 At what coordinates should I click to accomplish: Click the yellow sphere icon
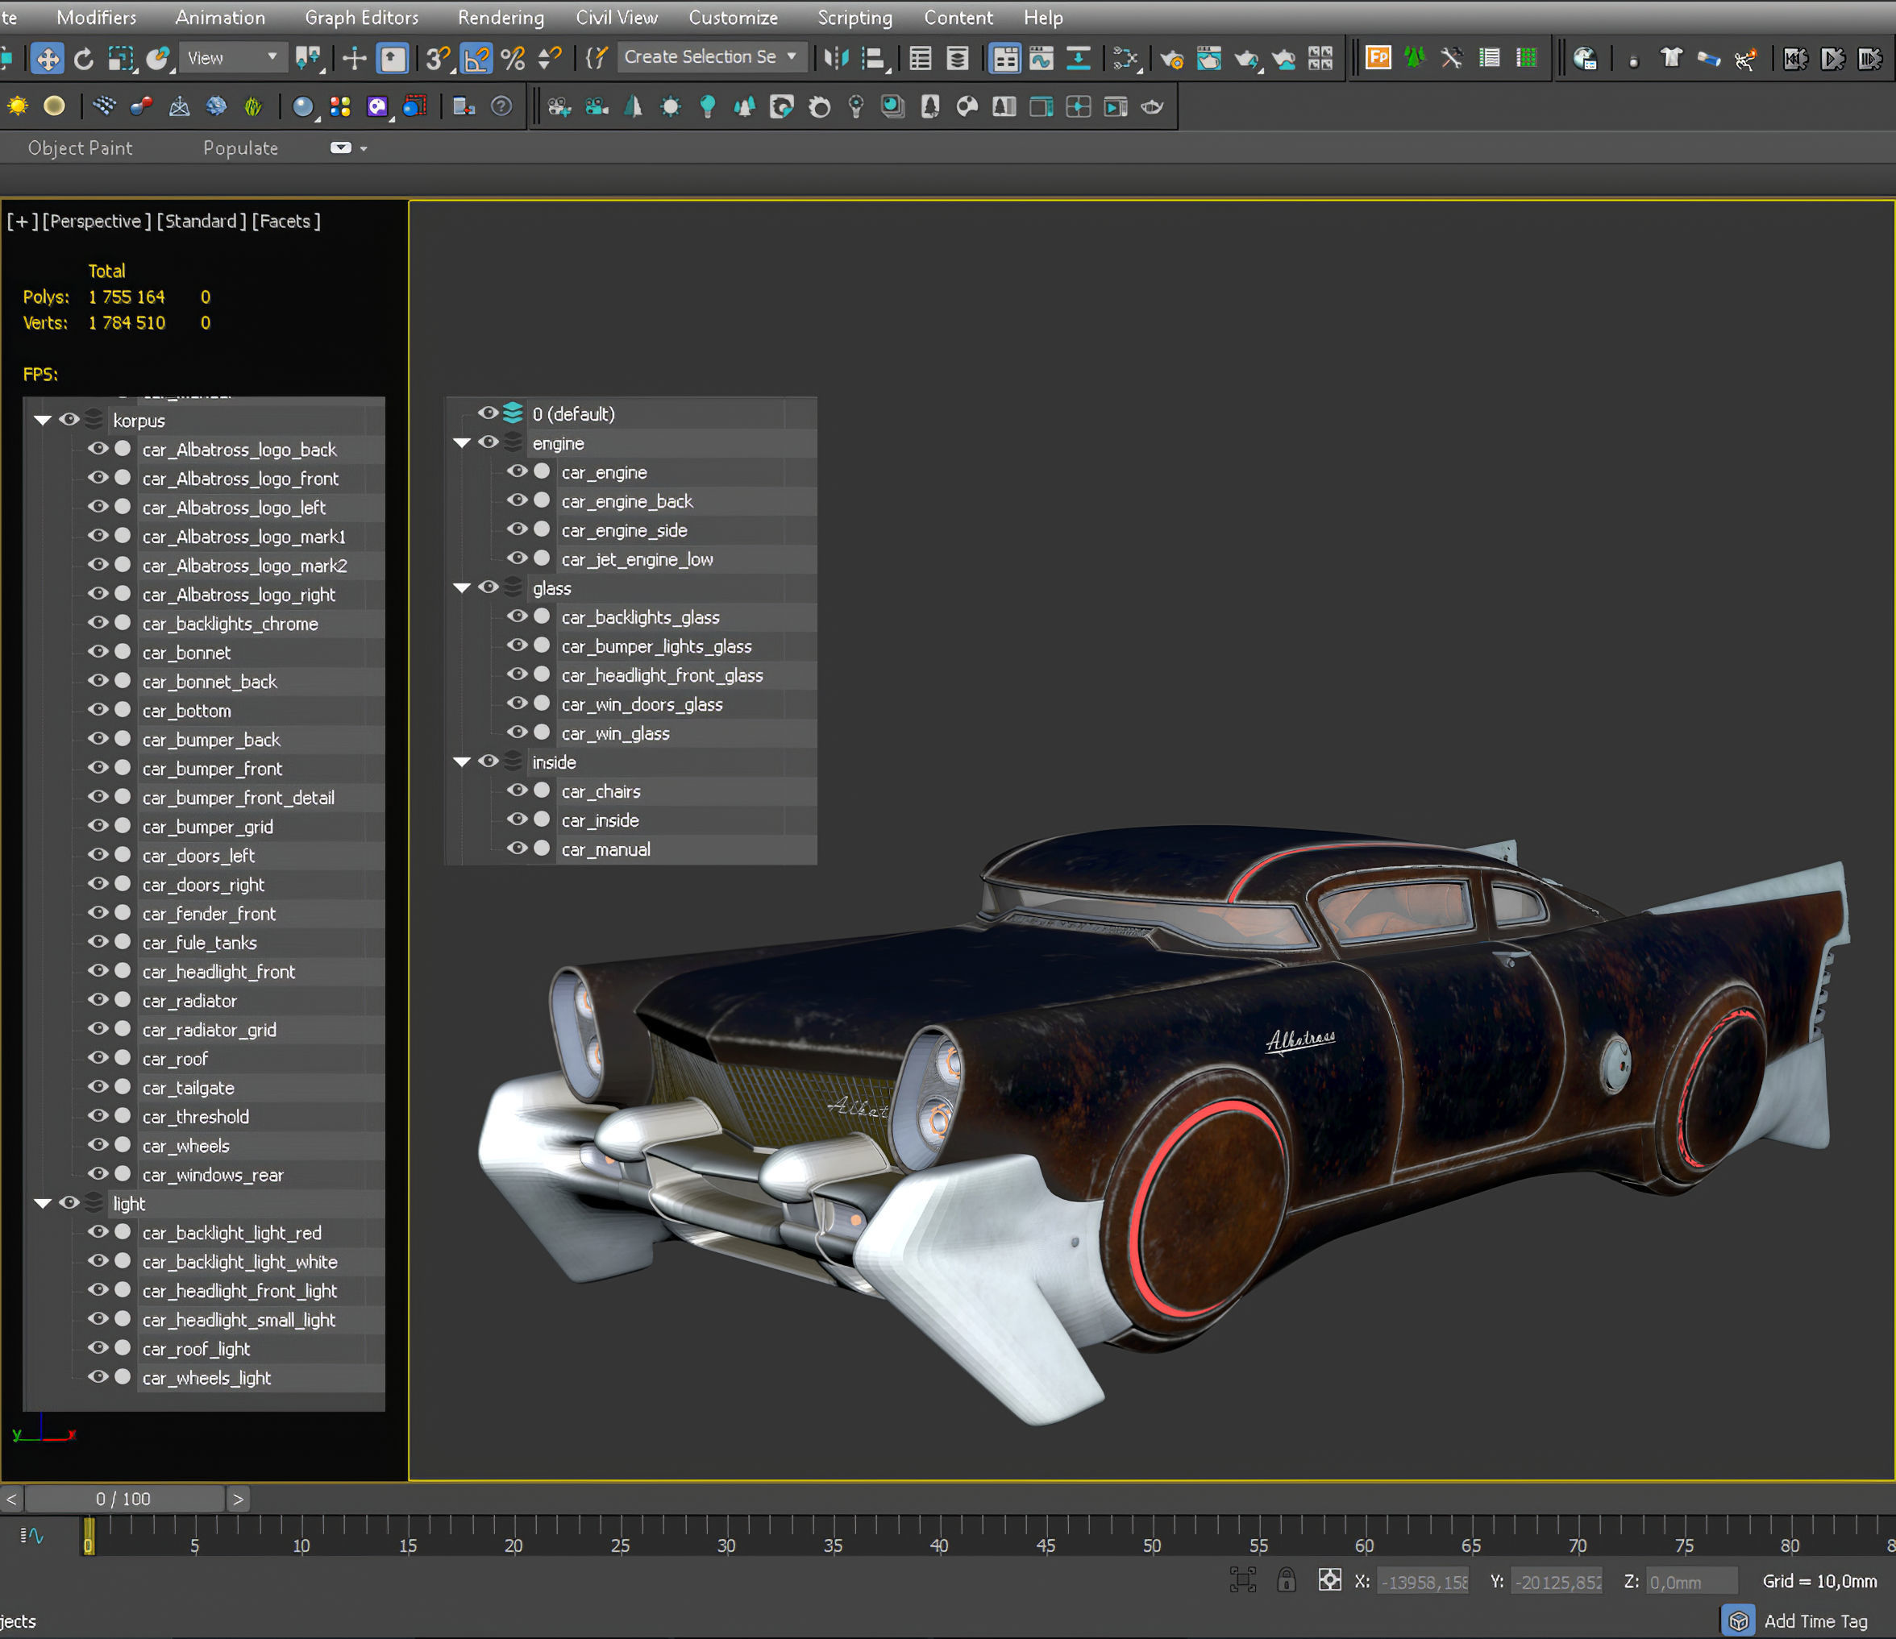(55, 106)
